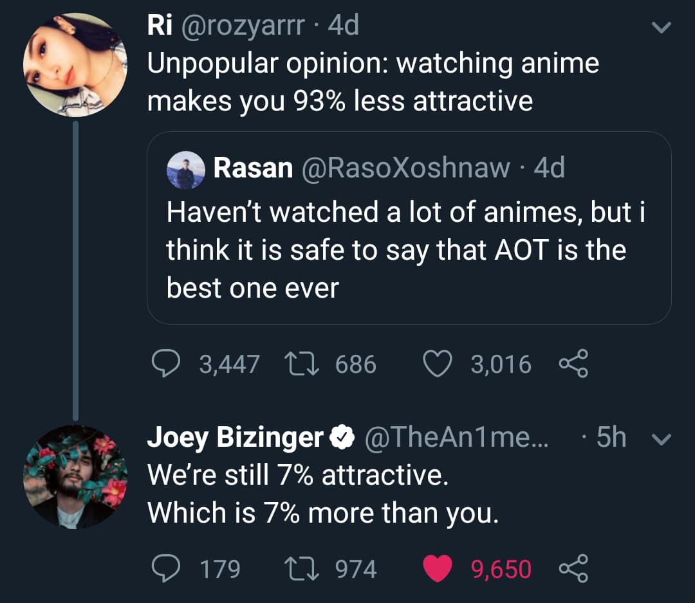Unlike Joey Bizinger's tweet via red heart

click(x=438, y=569)
